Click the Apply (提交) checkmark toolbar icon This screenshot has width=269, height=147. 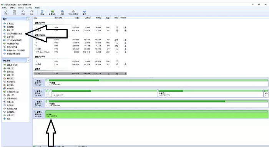point(5,12)
